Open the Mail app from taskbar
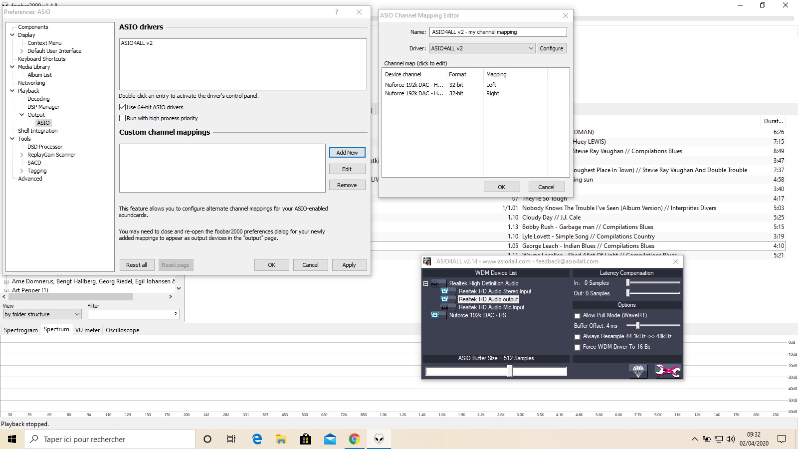Image resolution: width=798 pixels, height=449 pixels. click(330, 439)
